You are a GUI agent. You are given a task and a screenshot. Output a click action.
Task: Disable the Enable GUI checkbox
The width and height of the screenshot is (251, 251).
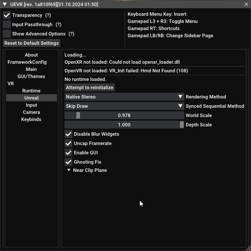click(68, 153)
